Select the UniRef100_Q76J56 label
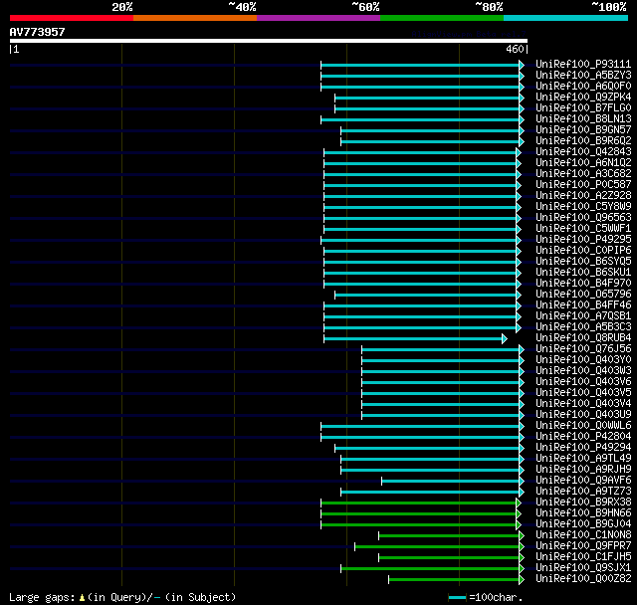The image size is (637, 605). click(583, 349)
